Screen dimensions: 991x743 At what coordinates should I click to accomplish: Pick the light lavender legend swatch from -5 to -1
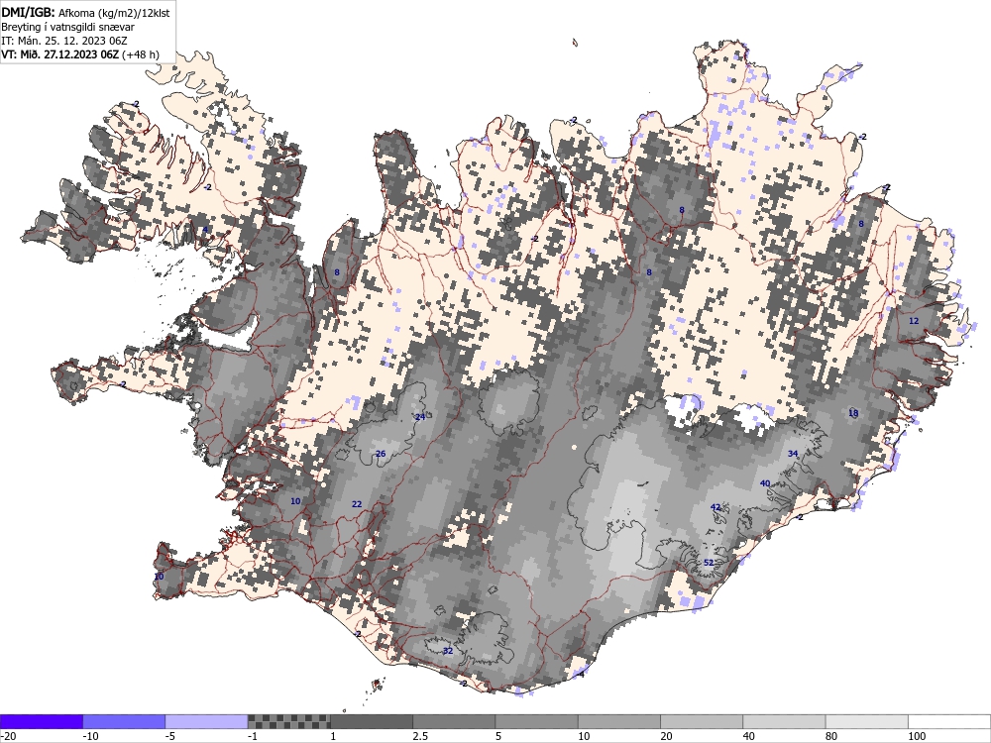207,721
